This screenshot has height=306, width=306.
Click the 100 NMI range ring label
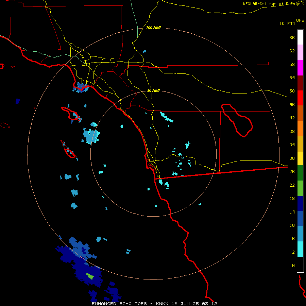point(153,28)
